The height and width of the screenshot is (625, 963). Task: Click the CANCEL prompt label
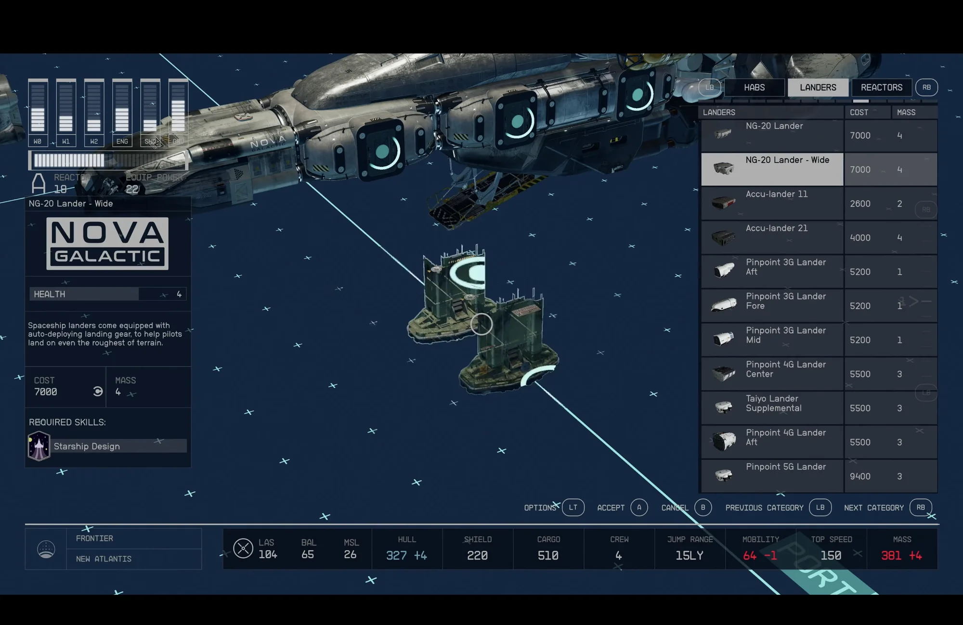point(675,508)
